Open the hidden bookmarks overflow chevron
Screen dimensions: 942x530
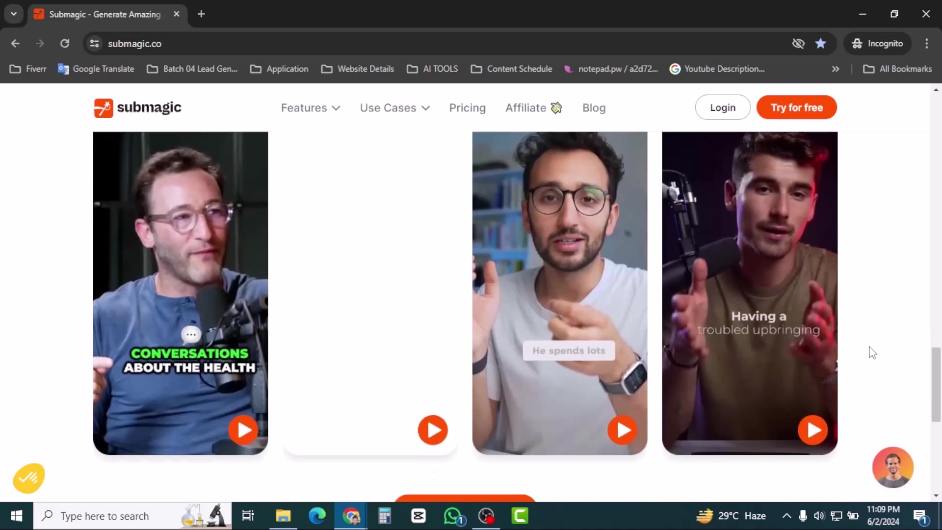coord(836,69)
